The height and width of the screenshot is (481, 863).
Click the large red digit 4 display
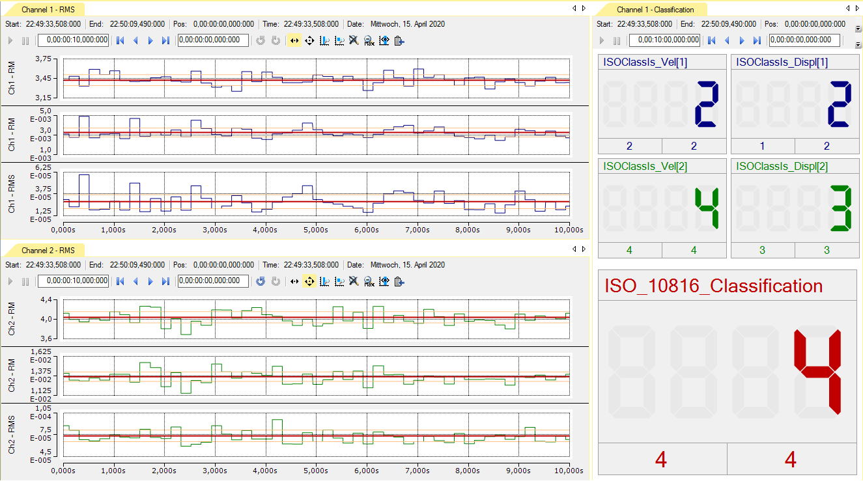tap(817, 372)
